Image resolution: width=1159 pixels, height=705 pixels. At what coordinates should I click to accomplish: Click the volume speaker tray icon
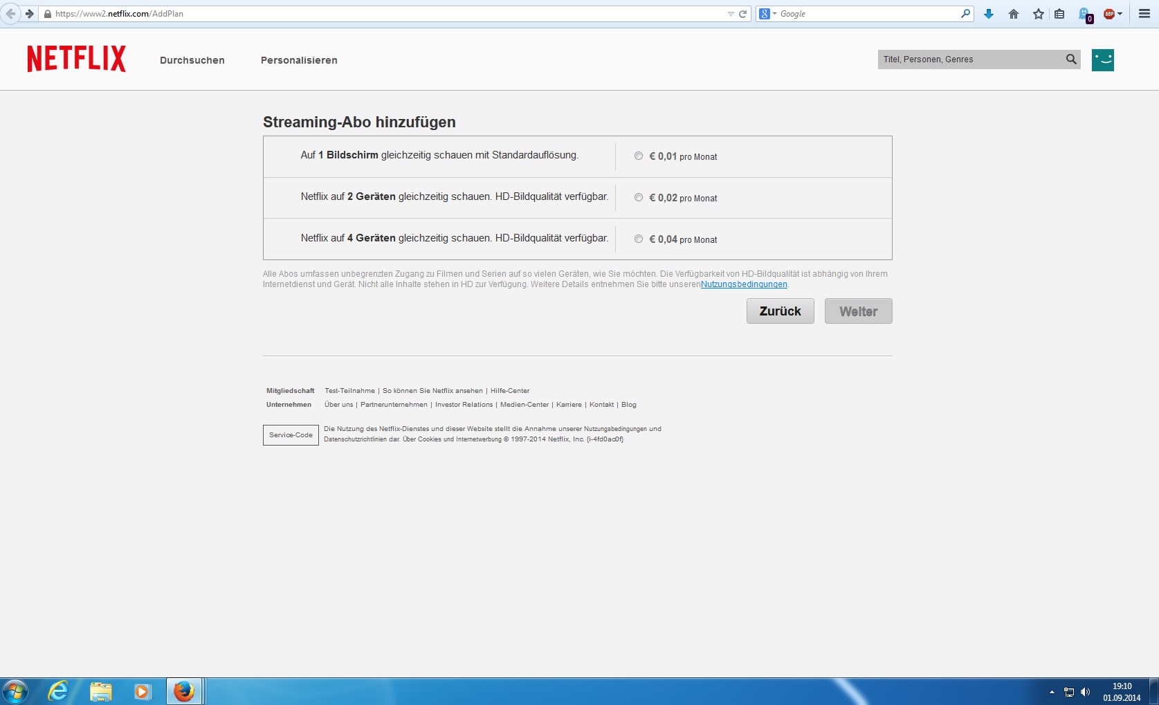tap(1085, 692)
